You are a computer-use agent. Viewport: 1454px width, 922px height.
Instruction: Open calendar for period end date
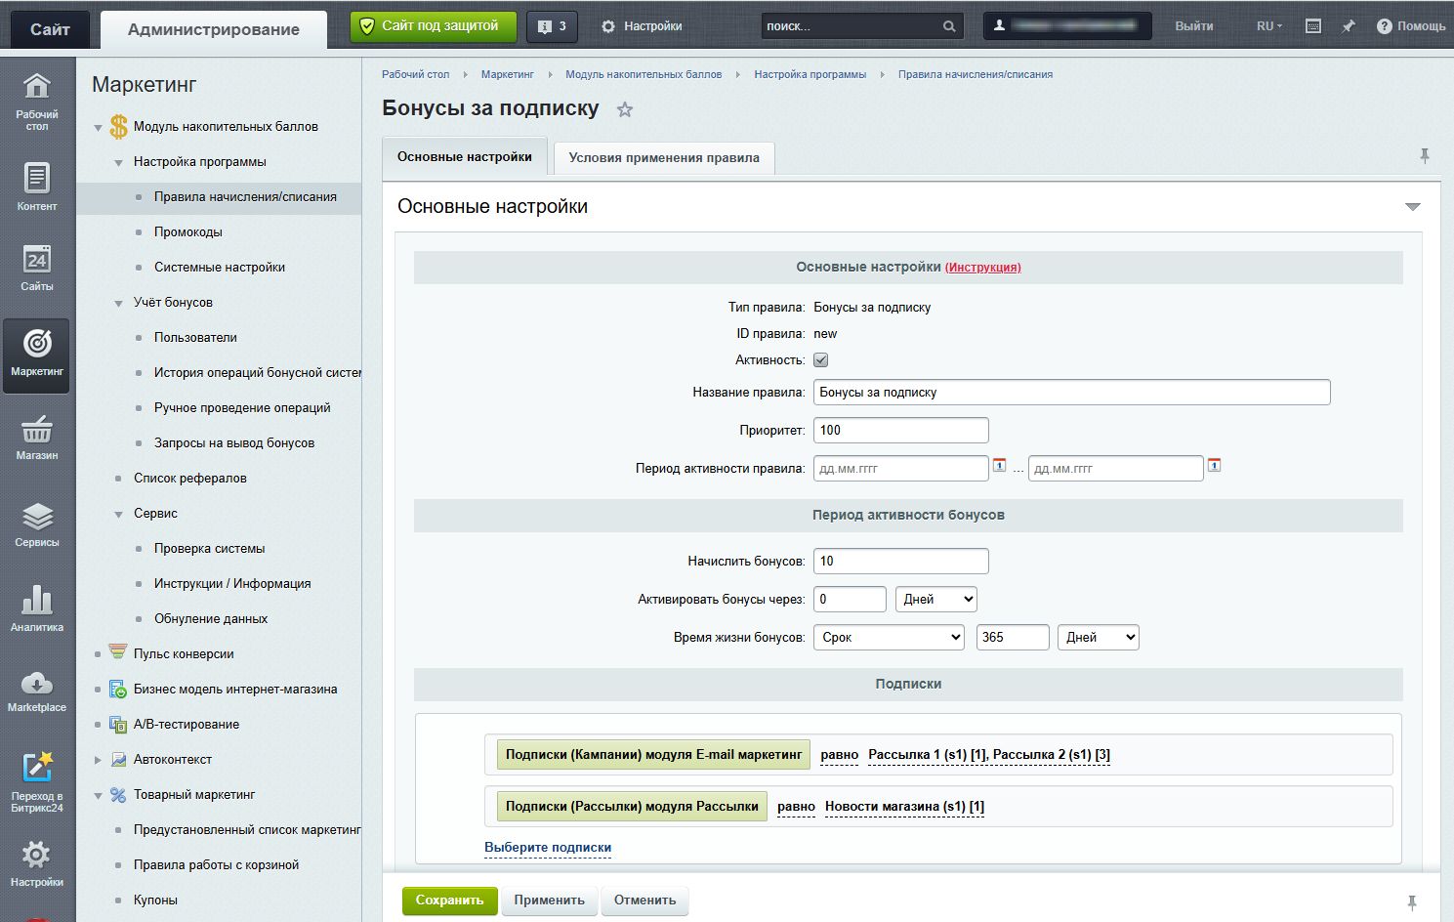[x=1214, y=465]
